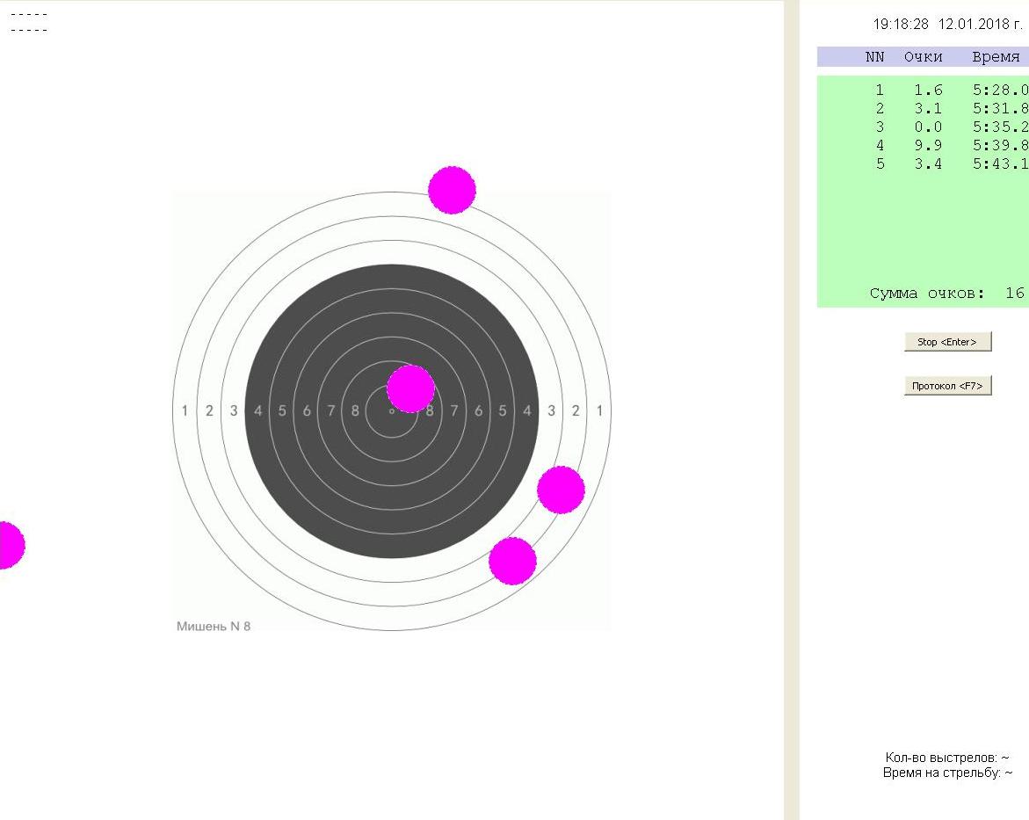Screen dimensions: 1029x820
Task: Select the lowest magenta shot marker on the target rings
Action: (512, 561)
